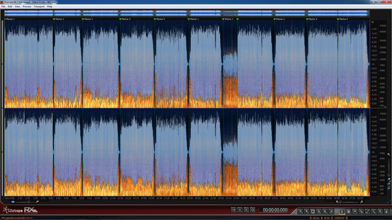The width and height of the screenshot is (392, 220).
Task: Select the magic wand selection tool
Action: click(x=374, y=211)
